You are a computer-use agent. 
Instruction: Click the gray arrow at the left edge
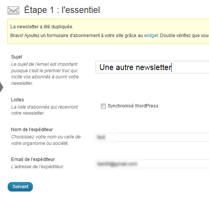pos(2,87)
